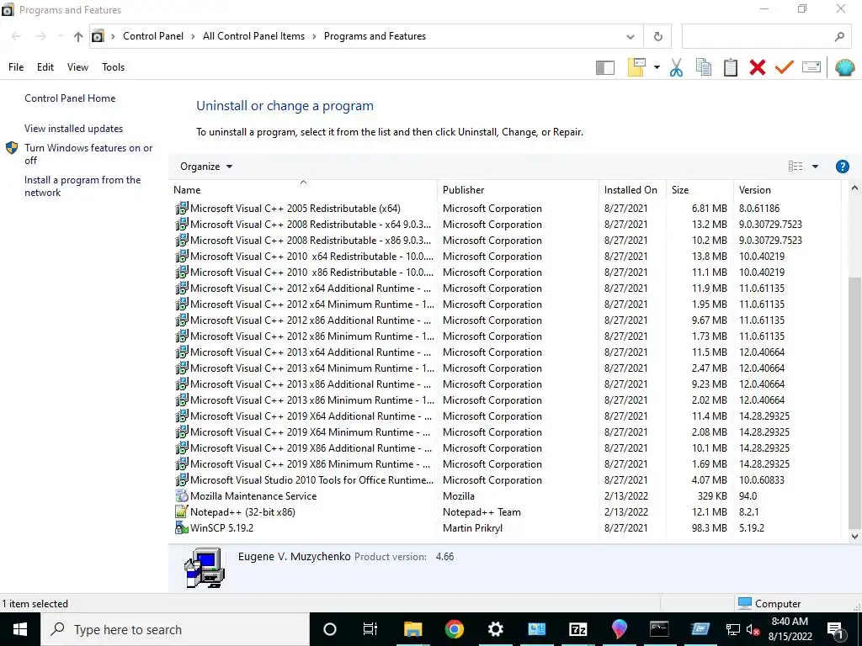This screenshot has width=862, height=646.
Task: Click the 98.3 MB size cell
Action: tap(709, 528)
